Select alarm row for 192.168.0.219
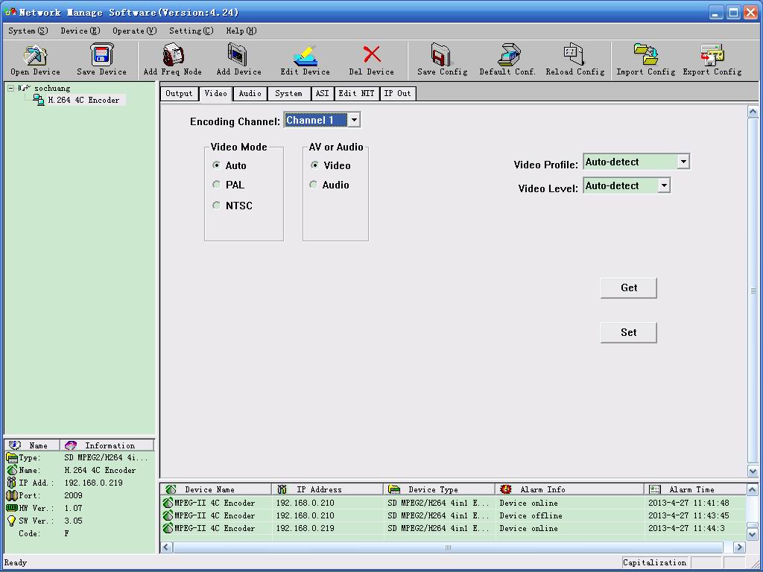 pos(453,528)
